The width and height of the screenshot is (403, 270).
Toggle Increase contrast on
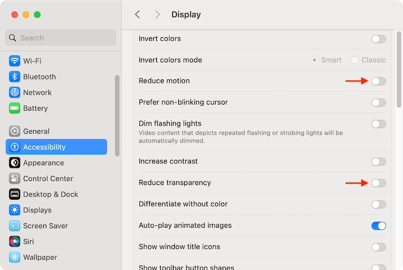point(378,162)
